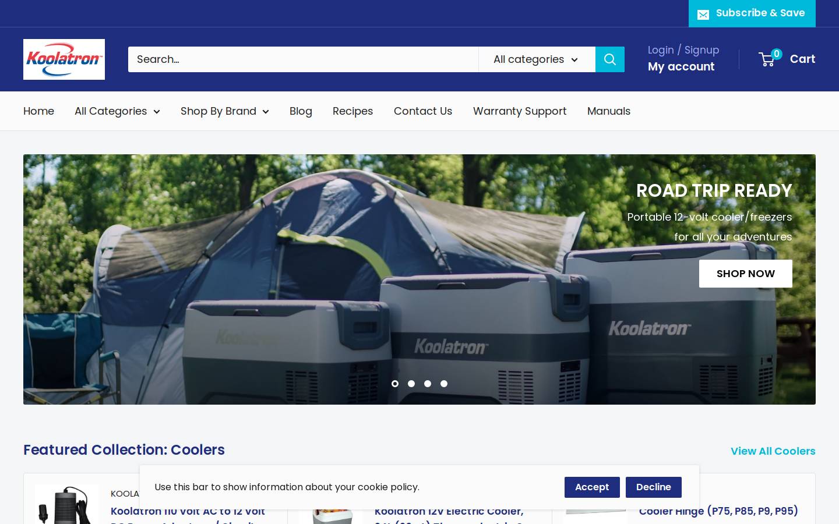
Task: Click the SHOP NOW banner button
Action: (746, 274)
